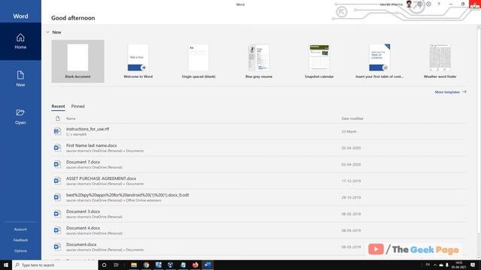Choose Single spaced (blank) template
The image size is (481, 270).
(x=198, y=61)
